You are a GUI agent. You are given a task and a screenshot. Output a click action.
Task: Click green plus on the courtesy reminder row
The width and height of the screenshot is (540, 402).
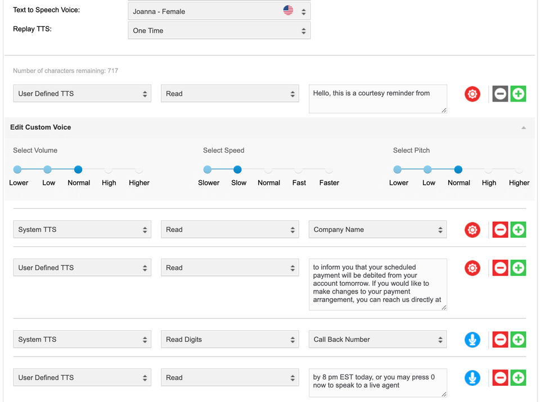coord(518,94)
